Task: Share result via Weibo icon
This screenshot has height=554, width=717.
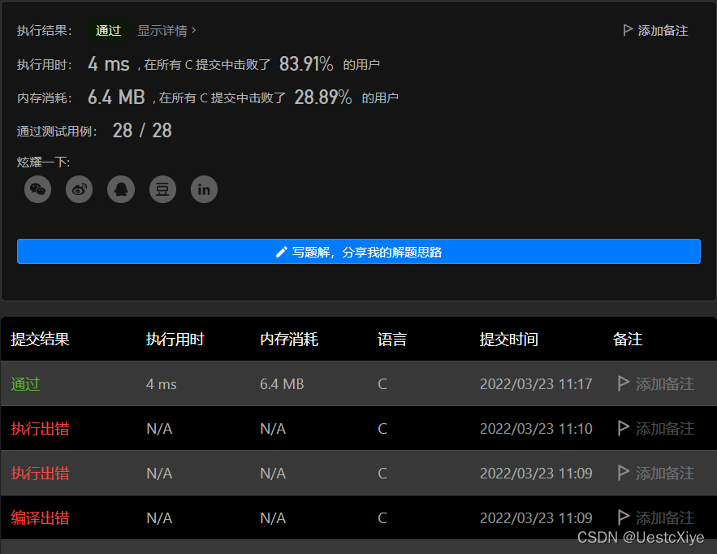Action: coord(79,189)
